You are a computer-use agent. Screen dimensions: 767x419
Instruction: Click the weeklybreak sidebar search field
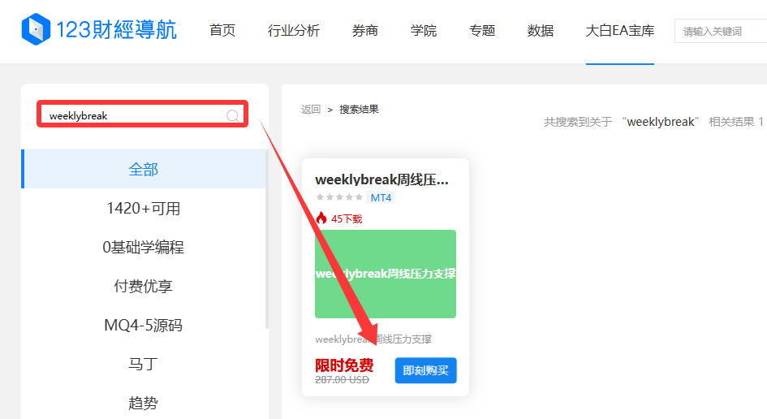click(134, 115)
